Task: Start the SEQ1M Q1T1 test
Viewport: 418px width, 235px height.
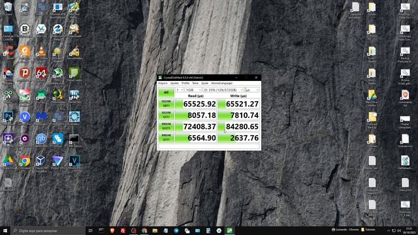Action: (x=166, y=115)
